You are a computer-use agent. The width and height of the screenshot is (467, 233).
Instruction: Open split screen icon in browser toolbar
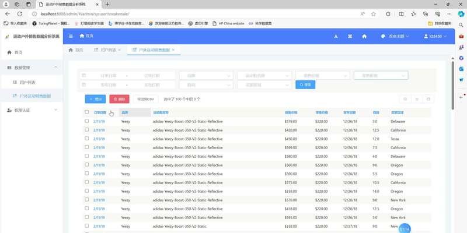(x=401, y=14)
